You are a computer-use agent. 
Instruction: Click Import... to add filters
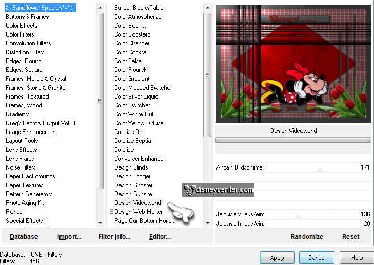pyautogui.click(x=69, y=237)
